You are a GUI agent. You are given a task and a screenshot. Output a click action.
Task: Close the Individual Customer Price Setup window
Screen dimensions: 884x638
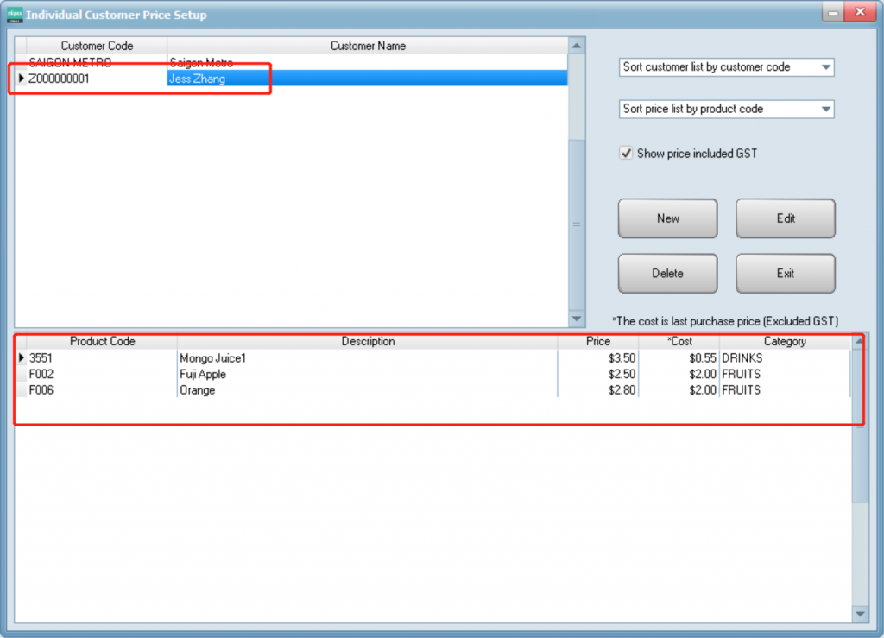click(859, 13)
